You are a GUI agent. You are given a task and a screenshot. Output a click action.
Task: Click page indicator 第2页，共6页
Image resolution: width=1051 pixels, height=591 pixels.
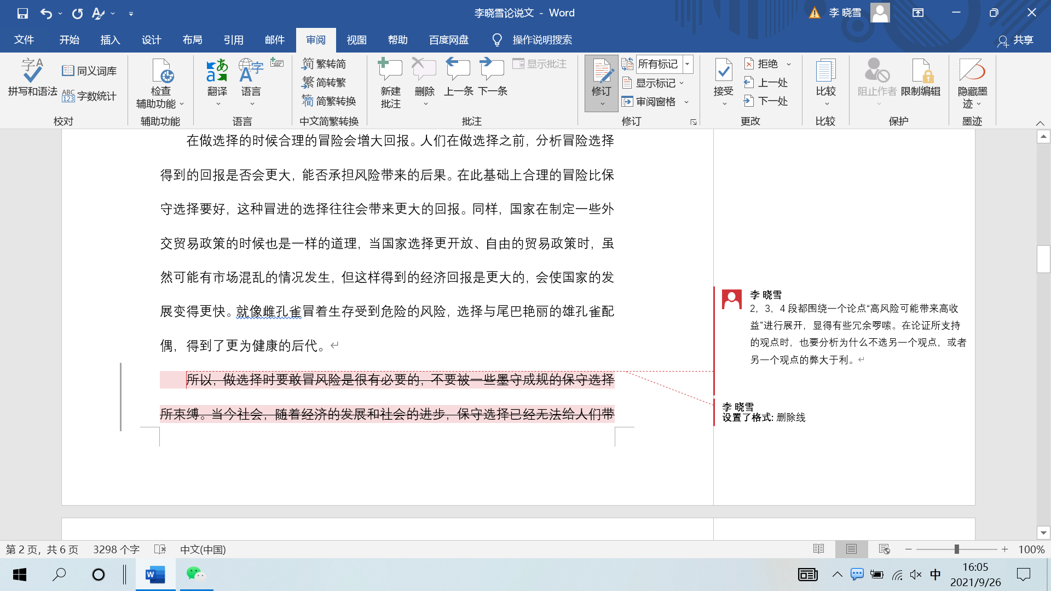[42, 549]
